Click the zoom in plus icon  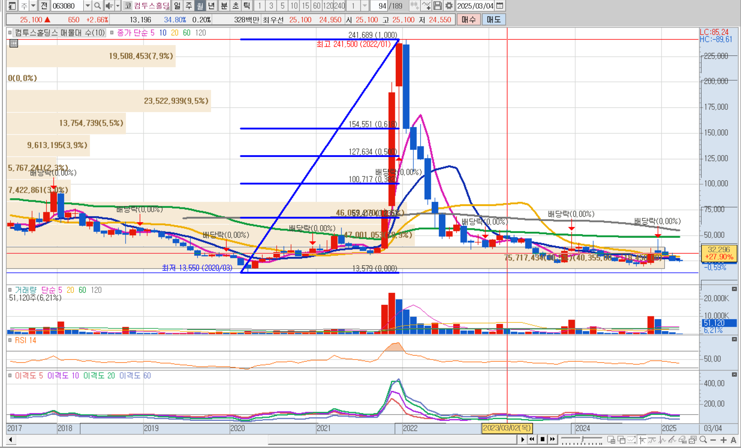tap(723, 440)
